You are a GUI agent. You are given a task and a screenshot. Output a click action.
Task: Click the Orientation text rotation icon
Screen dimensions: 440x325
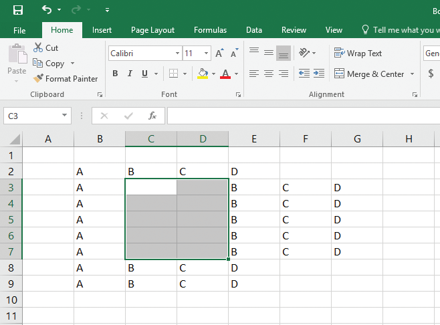click(304, 52)
